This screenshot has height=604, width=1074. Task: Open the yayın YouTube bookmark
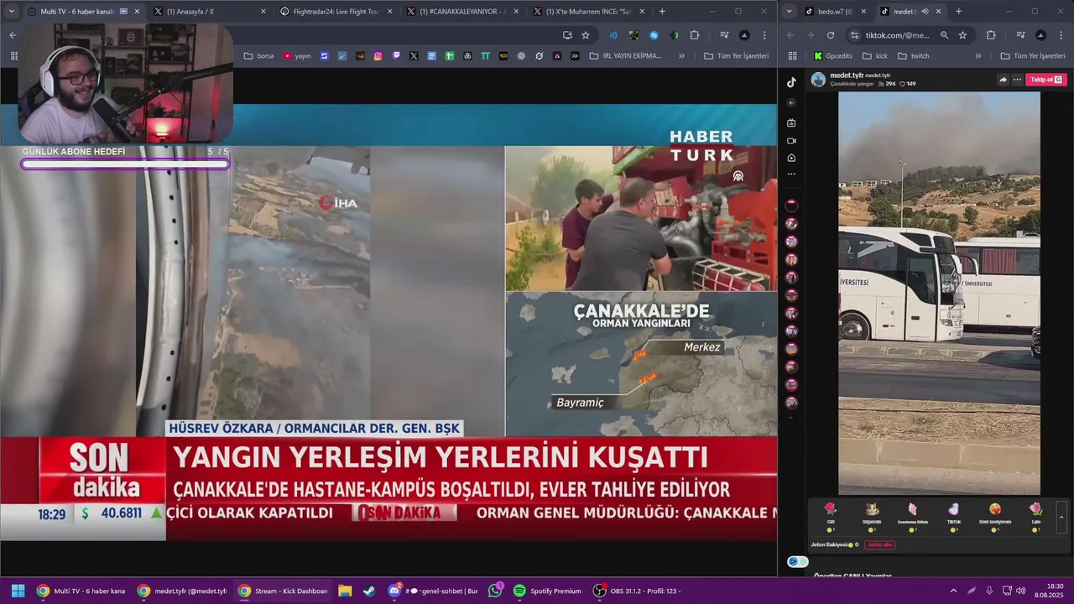pyautogui.click(x=297, y=56)
